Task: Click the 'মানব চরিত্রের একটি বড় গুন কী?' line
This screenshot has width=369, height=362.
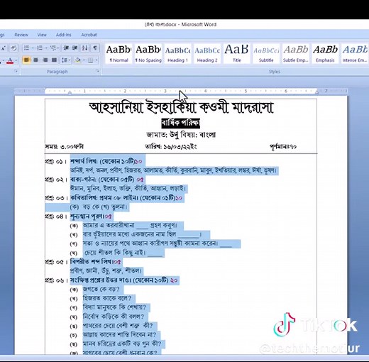Action: click(x=122, y=344)
